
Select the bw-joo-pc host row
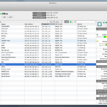click(x=48, y=50)
